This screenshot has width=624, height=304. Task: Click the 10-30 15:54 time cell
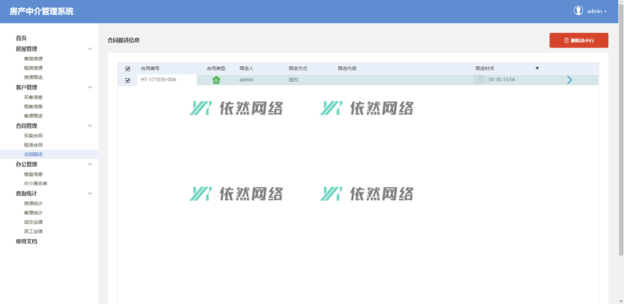[501, 80]
